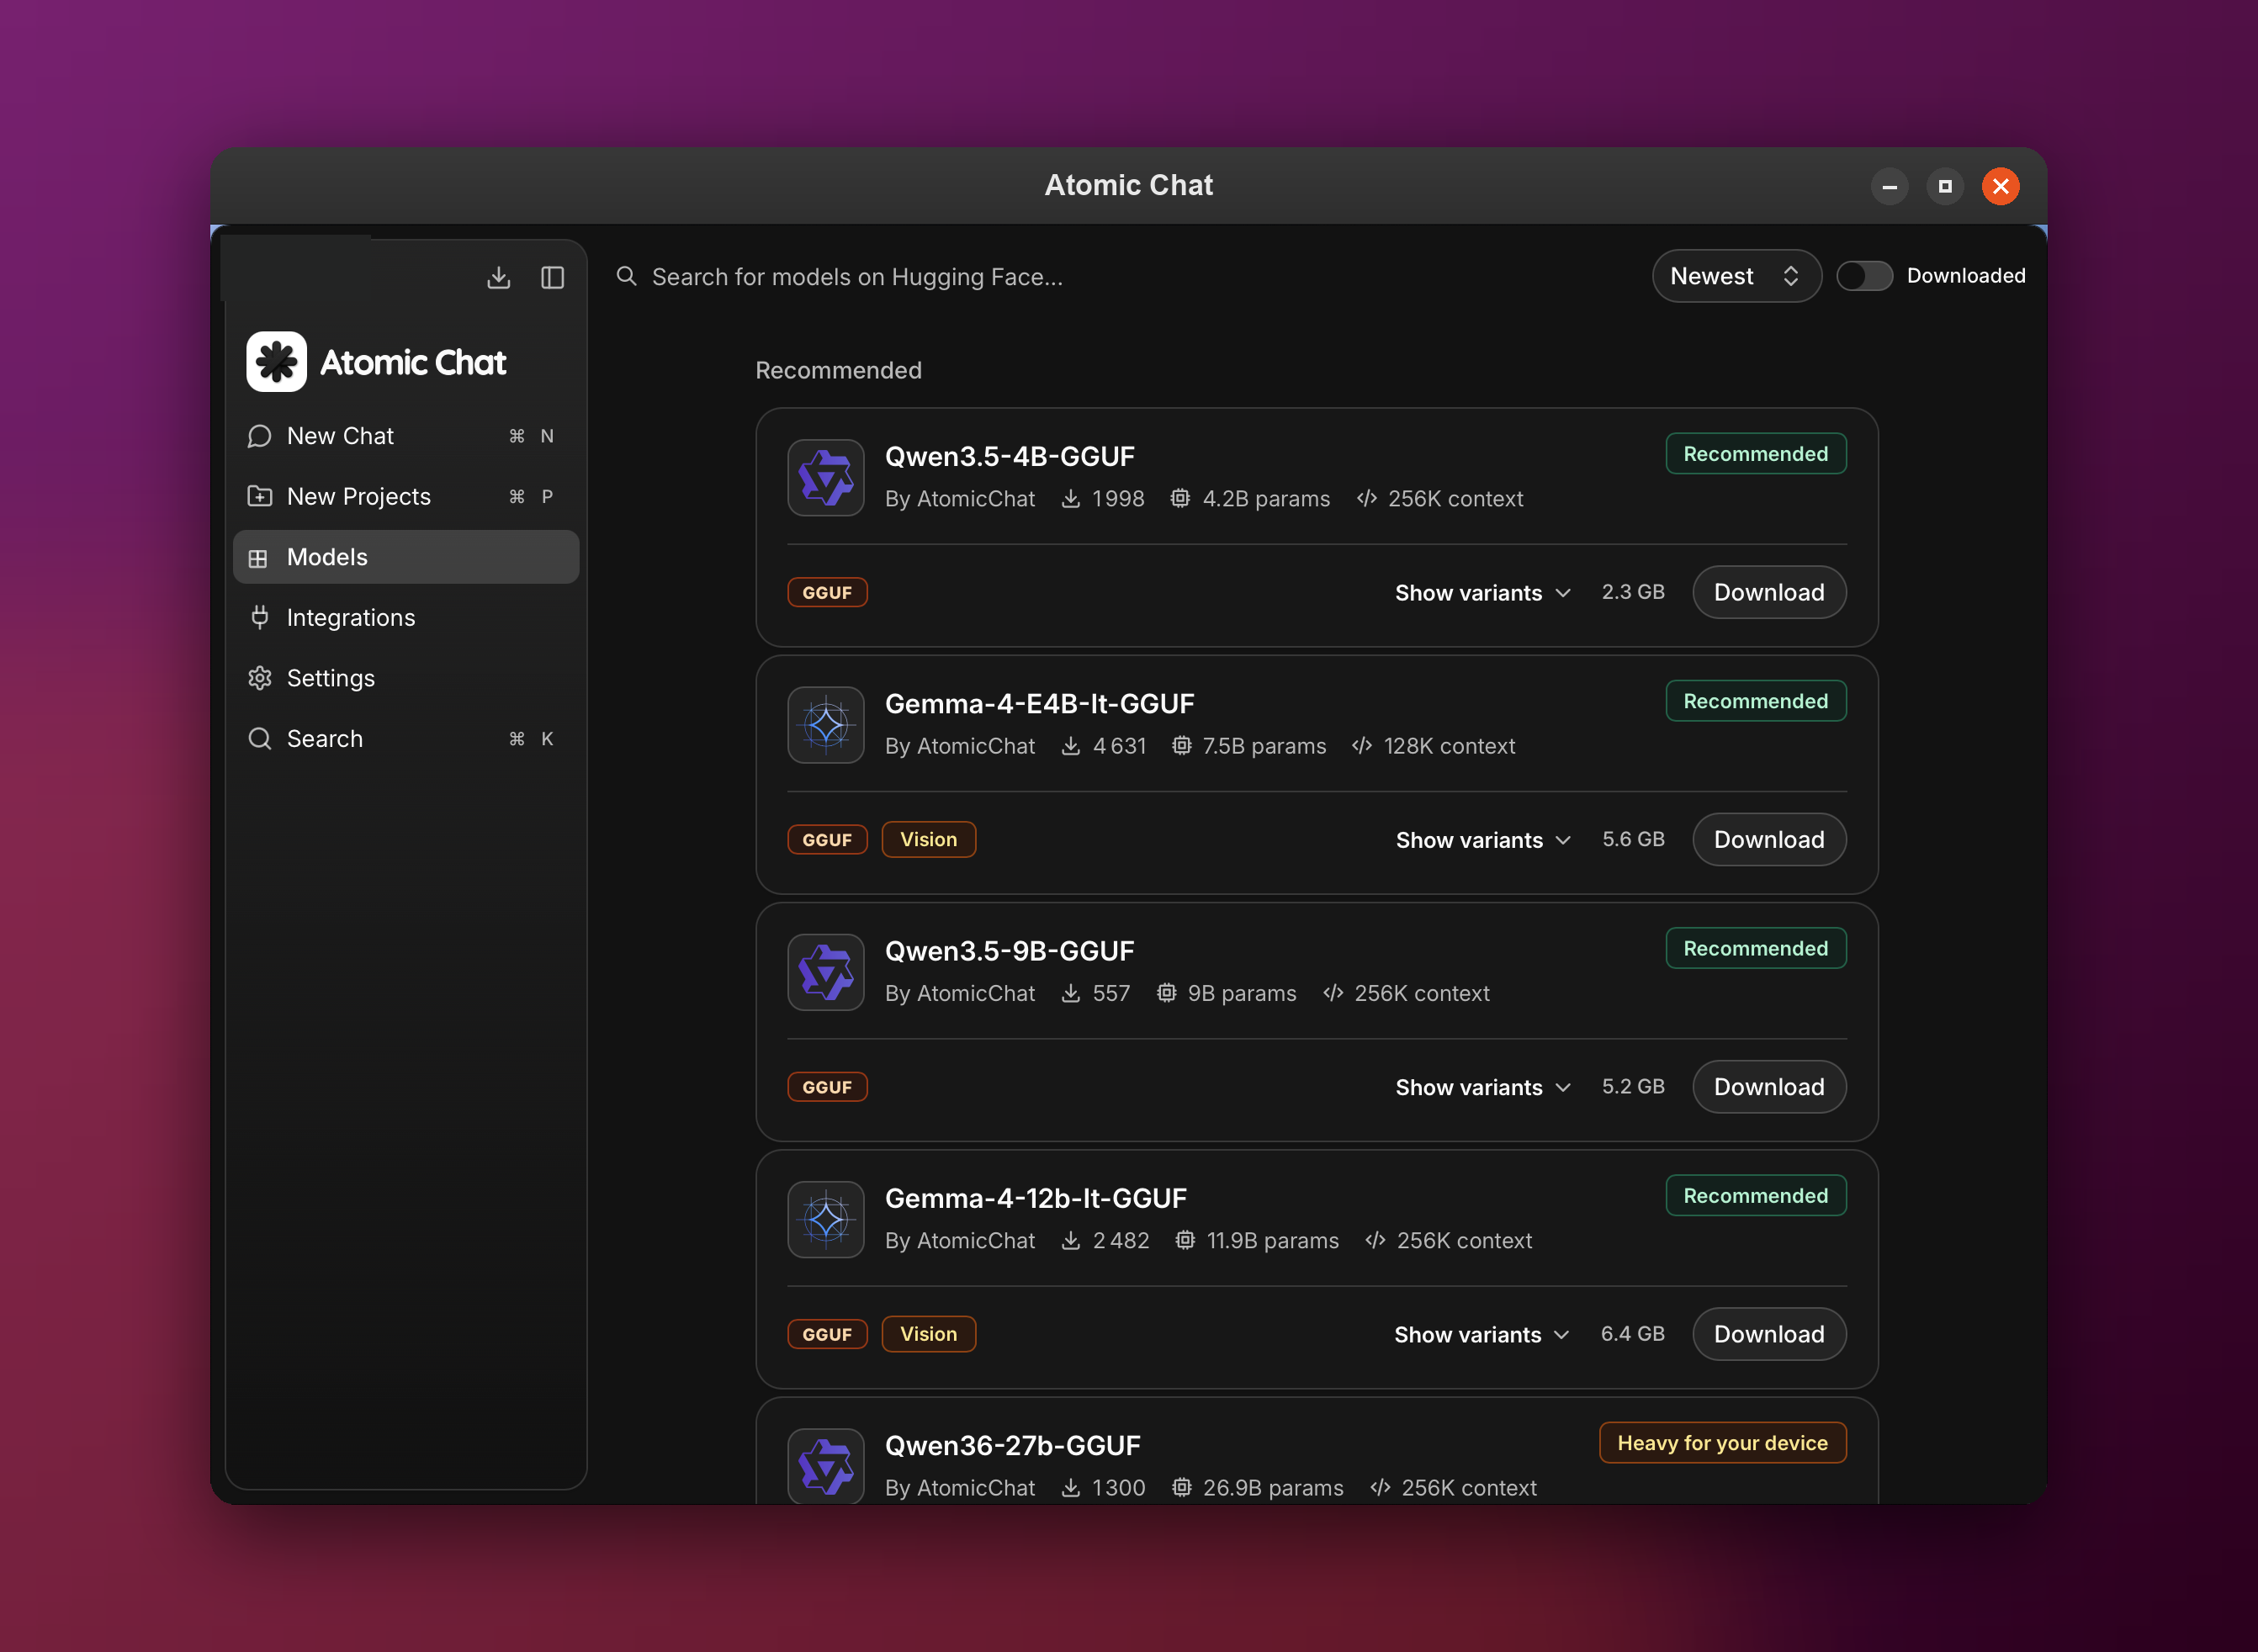Download the Qwen3.5-9B-GGUF model
Image resolution: width=2258 pixels, height=1652 pixels.
point(1768,1086)
